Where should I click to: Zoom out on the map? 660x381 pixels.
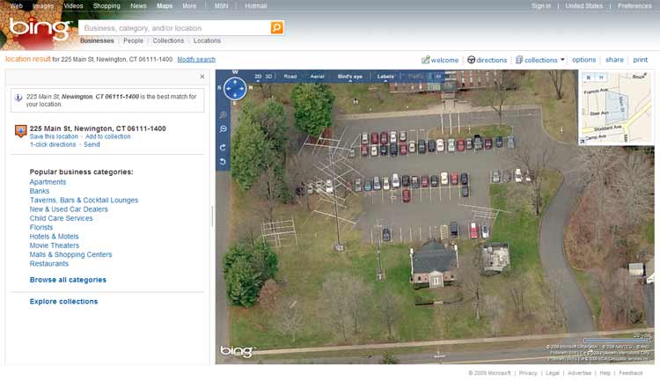(x=224, y=129)
